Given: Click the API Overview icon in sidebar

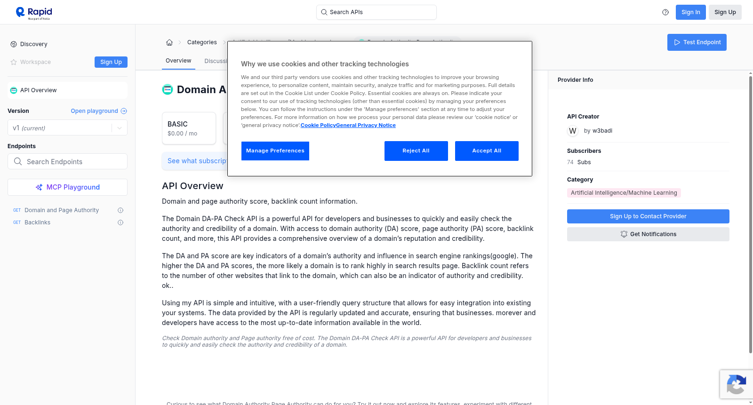Looking at the screenshot, I should [x=14, y=90].
